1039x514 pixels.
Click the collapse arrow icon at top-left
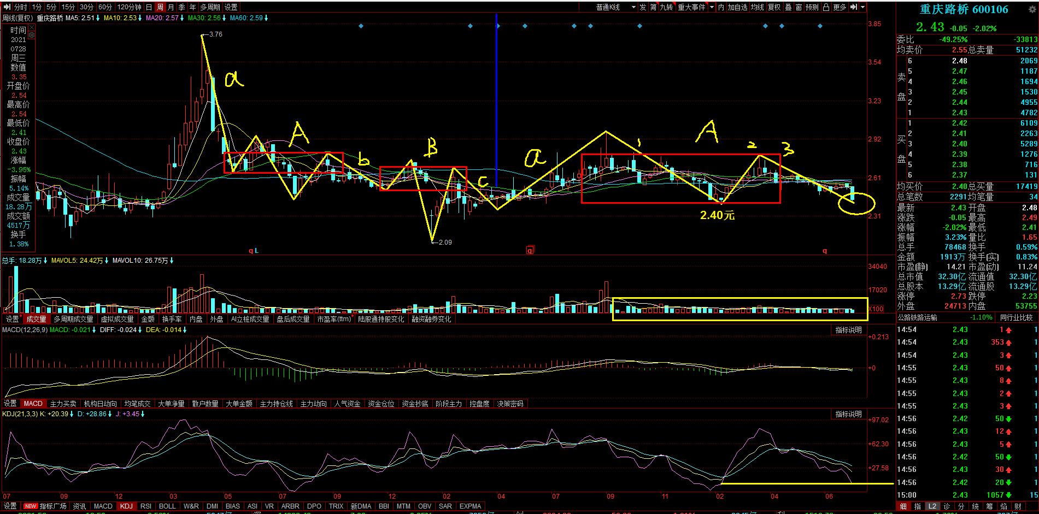tap(8, 7)
